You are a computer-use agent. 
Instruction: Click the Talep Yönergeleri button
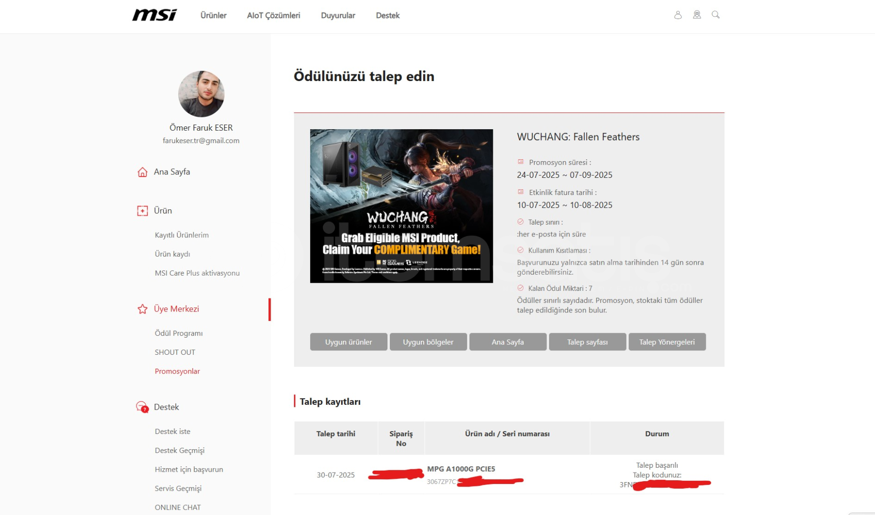(667, 342)
